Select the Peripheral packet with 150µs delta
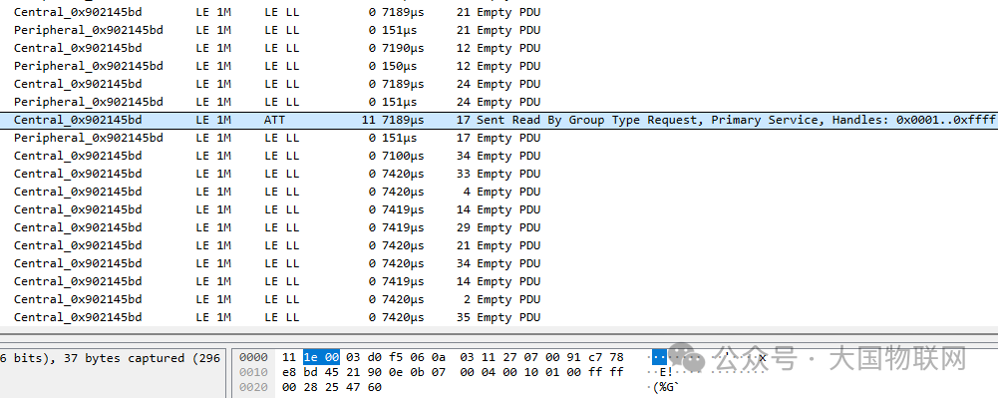This screenshot has width=998, height=398. click(499, 66)
